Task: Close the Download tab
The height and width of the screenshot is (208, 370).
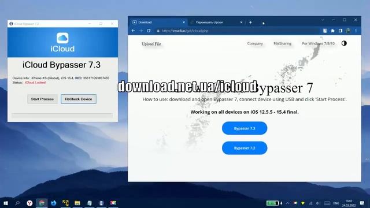Action: [x=184, y=22]
